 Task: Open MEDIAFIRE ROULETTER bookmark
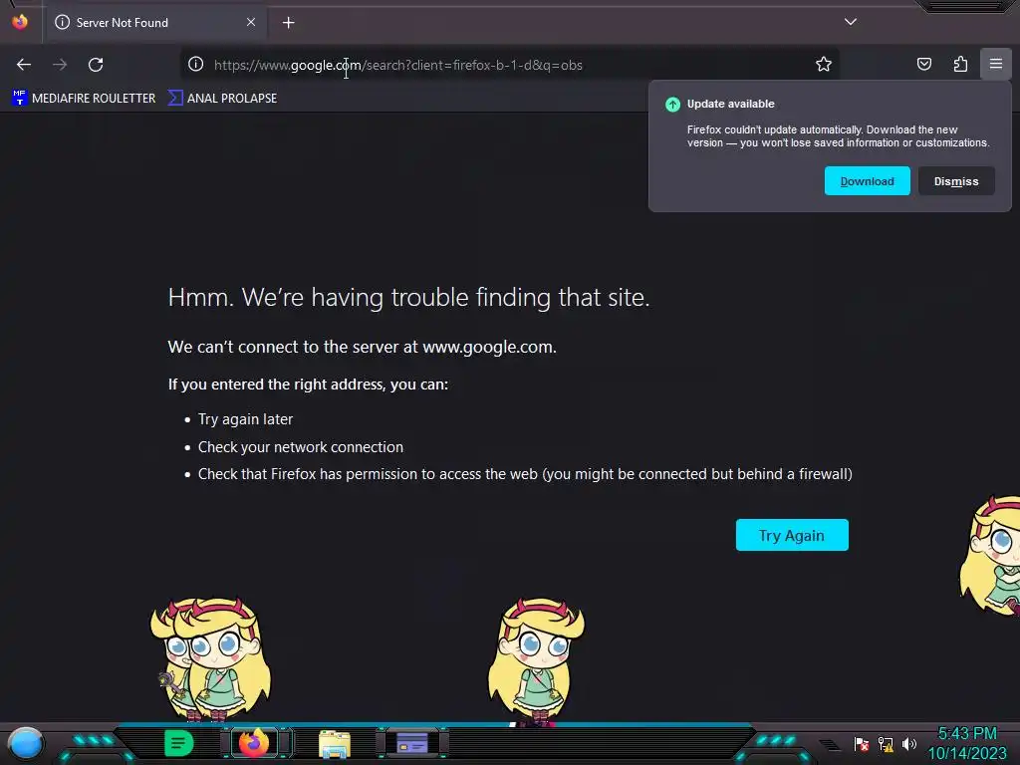pyautogui.click(x=84, y=99)
